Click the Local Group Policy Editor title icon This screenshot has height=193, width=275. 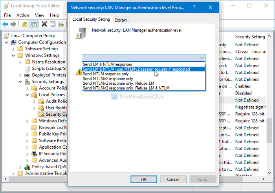(x=6, y=6)
